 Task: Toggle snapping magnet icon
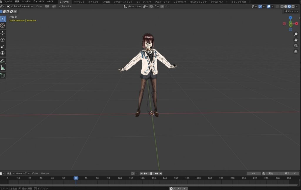151,6
